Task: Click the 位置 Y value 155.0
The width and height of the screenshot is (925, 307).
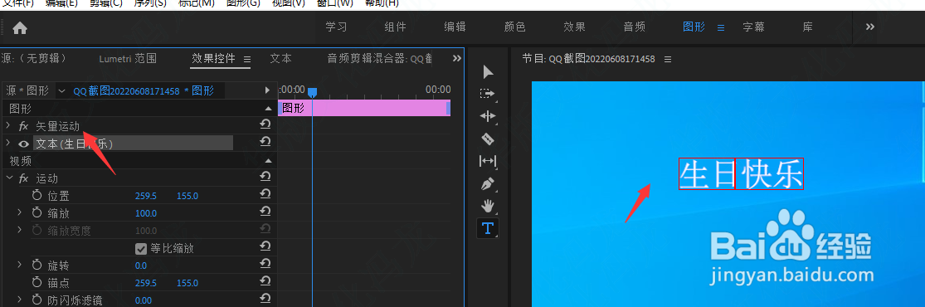Action: (x=187, y=196)
